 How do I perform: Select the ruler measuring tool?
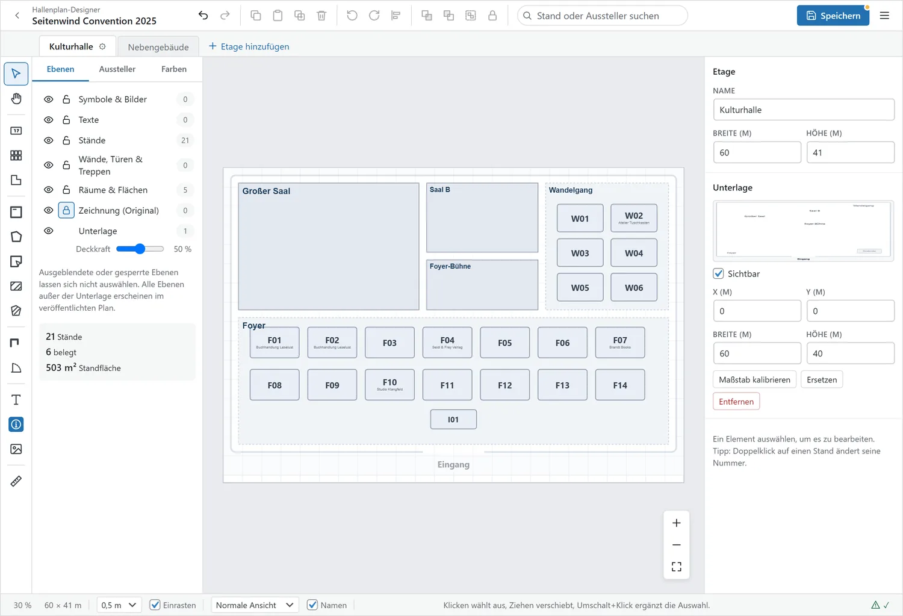pyautogui.click(x=16, y=481)
